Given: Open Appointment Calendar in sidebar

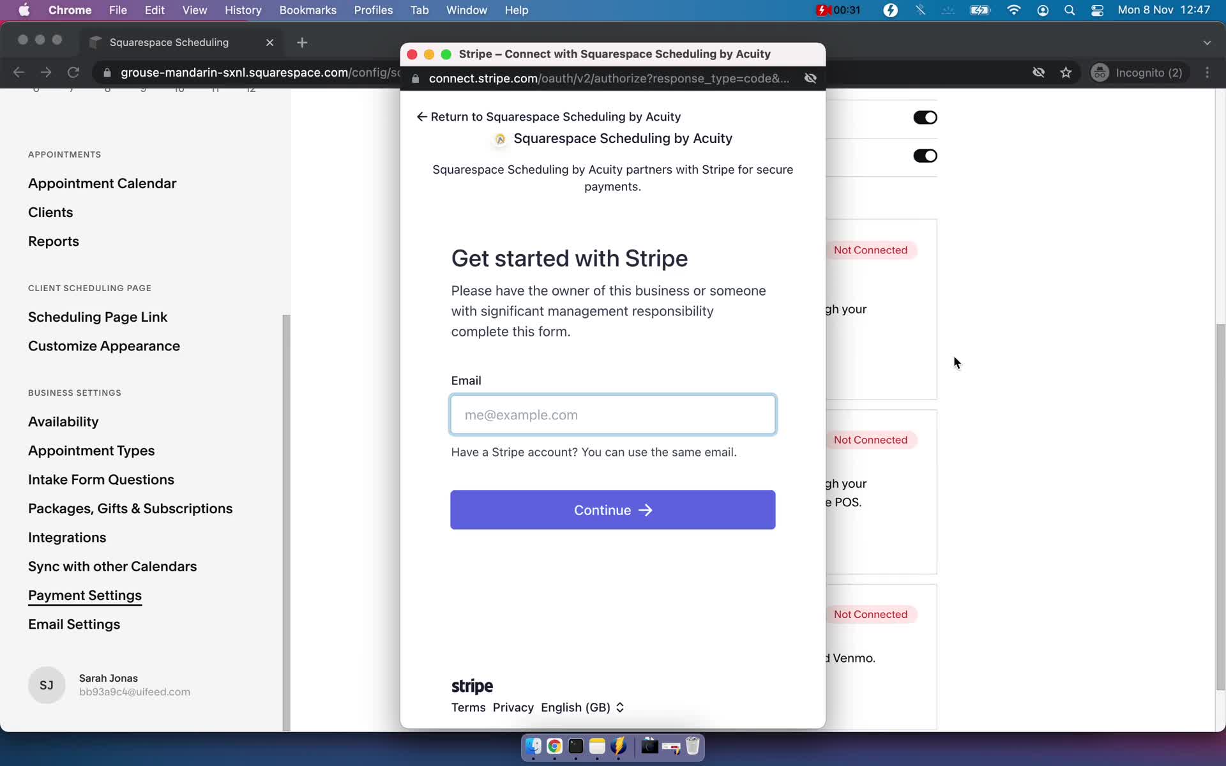Looking at the screenshot, I should click(102, 183).
